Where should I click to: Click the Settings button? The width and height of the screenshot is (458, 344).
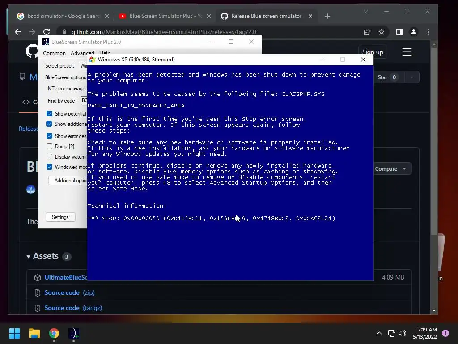click(60, 217)
